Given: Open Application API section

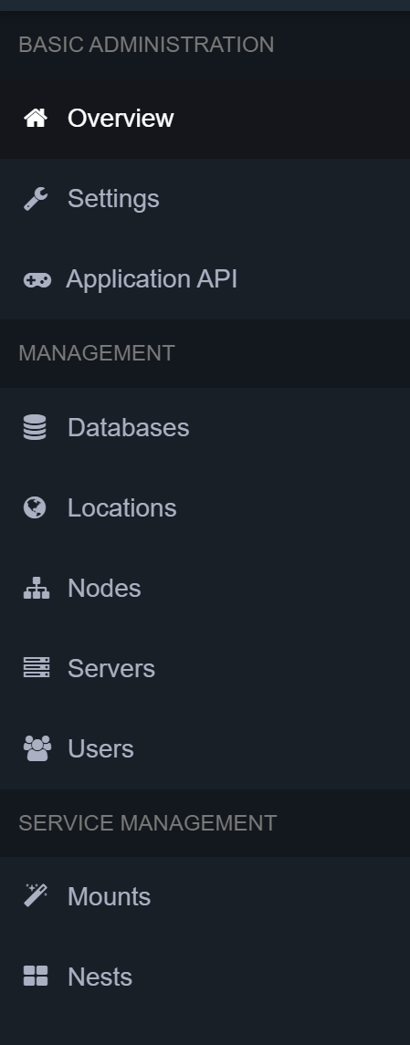Looking at the screenshot, I should pos(205,279).
